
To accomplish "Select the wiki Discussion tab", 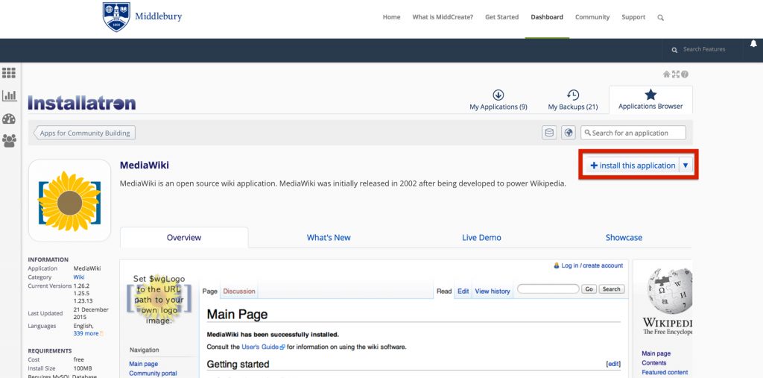I will [239, 292].
